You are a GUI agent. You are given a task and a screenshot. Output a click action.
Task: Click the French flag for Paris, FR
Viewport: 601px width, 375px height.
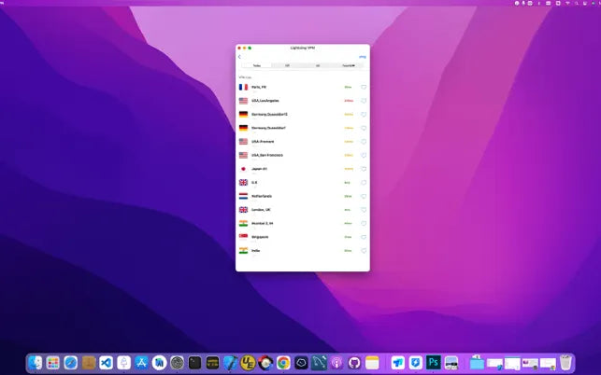(x=243, y=88)
